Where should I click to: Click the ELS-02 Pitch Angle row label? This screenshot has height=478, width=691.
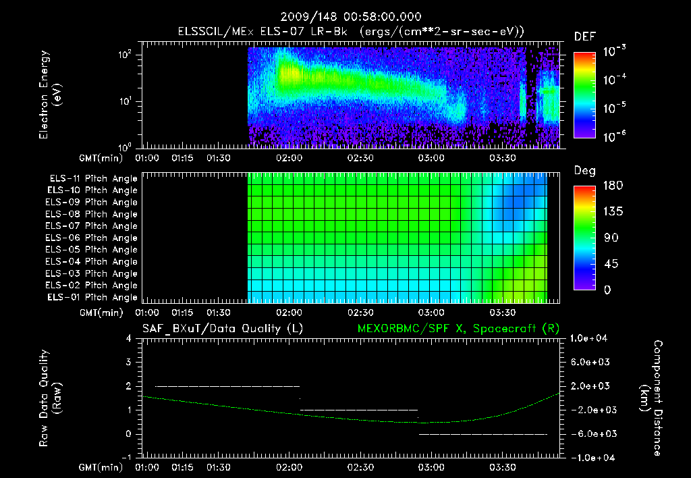[x=92, y=286]
